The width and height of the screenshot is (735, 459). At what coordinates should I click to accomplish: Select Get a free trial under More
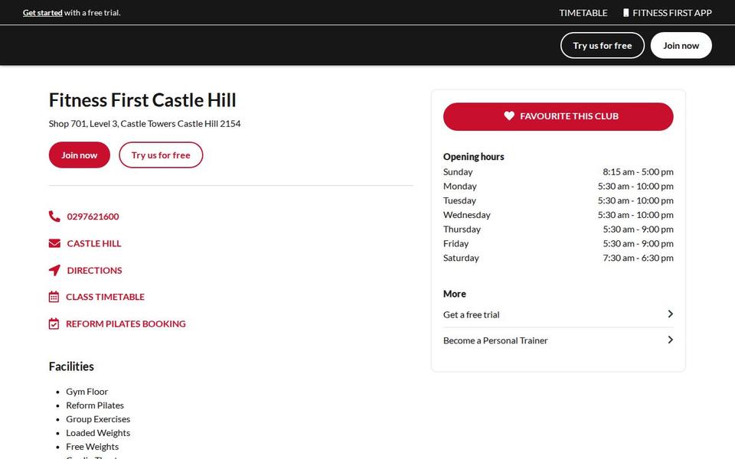pos(558,314)
